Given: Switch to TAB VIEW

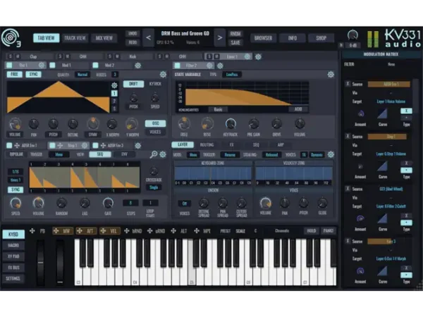Looking at the screenshot, I should [x=46, y=38].
